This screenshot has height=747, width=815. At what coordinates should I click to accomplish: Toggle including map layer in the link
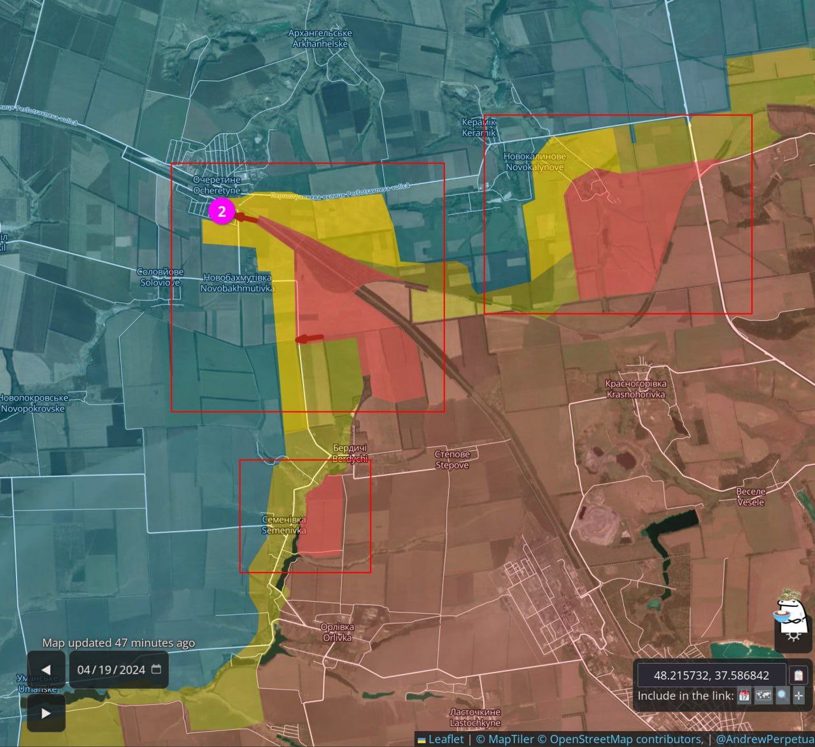point(763,695)
